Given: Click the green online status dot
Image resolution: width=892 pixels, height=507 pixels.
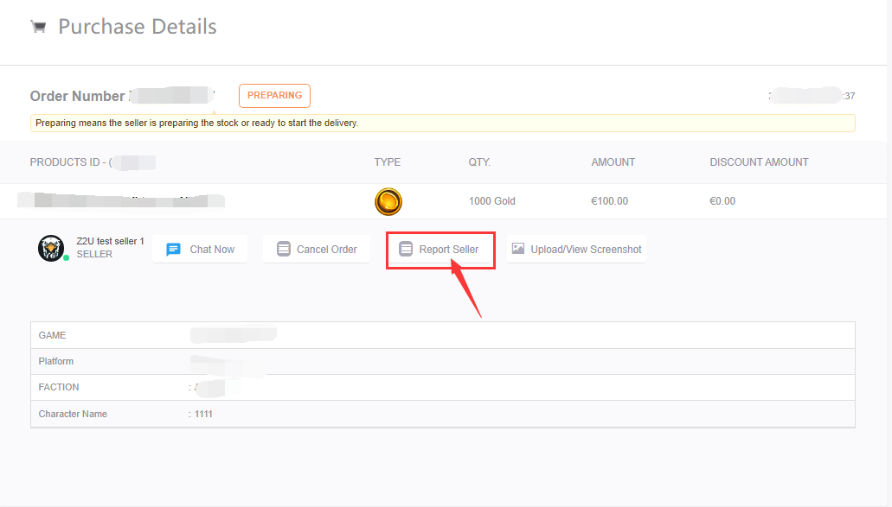Looking at the screenshot, I should [x=66, y=258].
